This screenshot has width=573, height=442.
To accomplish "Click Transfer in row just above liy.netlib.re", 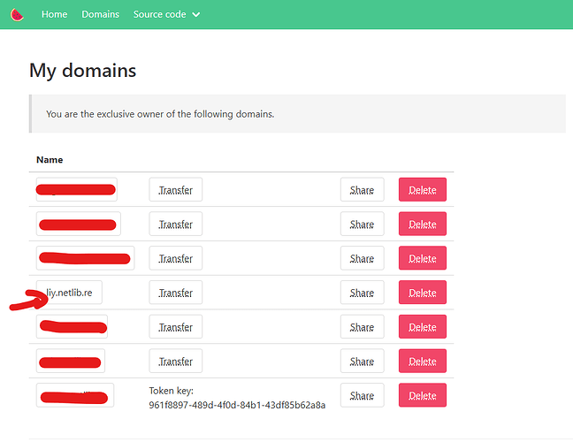I will [x=175, y=258].
